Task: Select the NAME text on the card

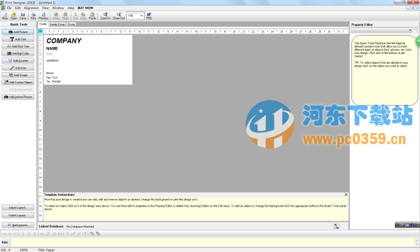Action: pyautogui.click(x=52, y=48)
